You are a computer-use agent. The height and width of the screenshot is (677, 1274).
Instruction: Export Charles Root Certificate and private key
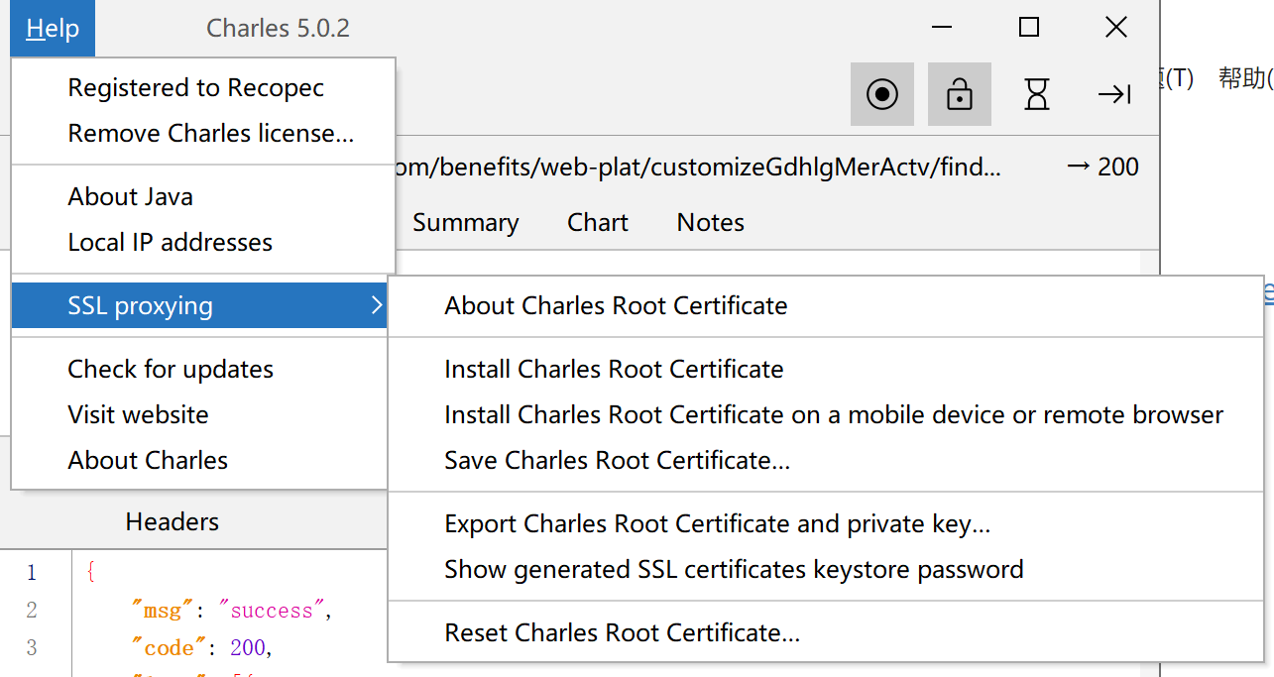click(x=826, y=523)
